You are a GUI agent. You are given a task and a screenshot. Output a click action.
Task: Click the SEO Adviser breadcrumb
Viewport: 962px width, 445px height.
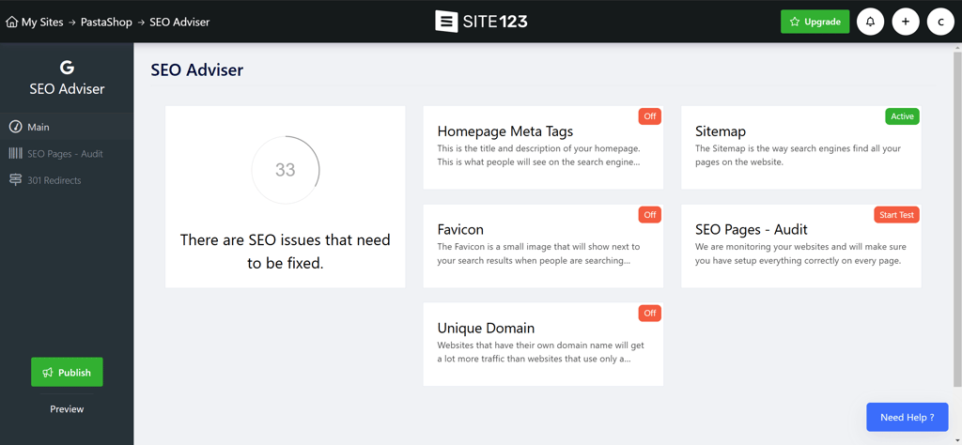(x=179, y=23)
